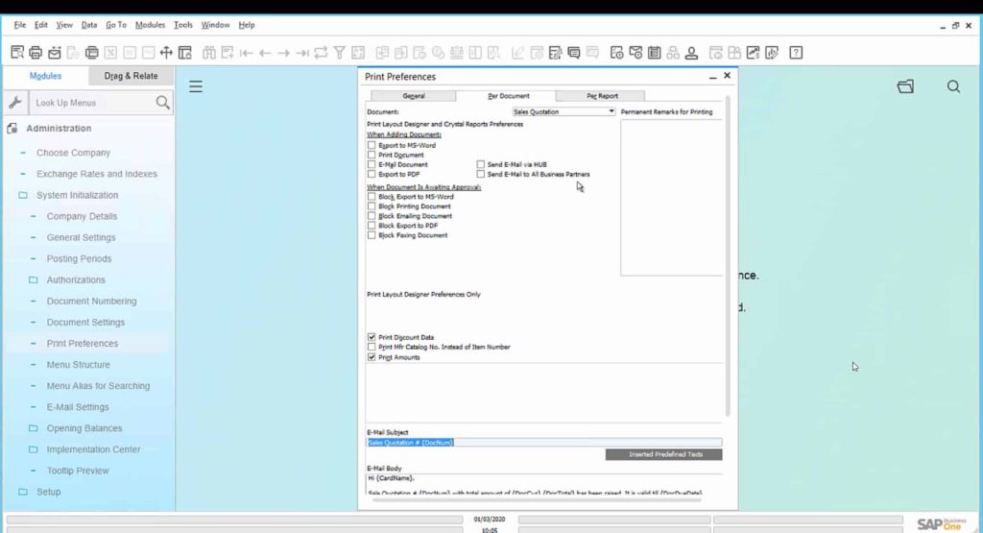The height and width of the screenshot is (533, 983).
Task: Click the dialog's bottom horizontal scrollbar
Action: point(538,499)
